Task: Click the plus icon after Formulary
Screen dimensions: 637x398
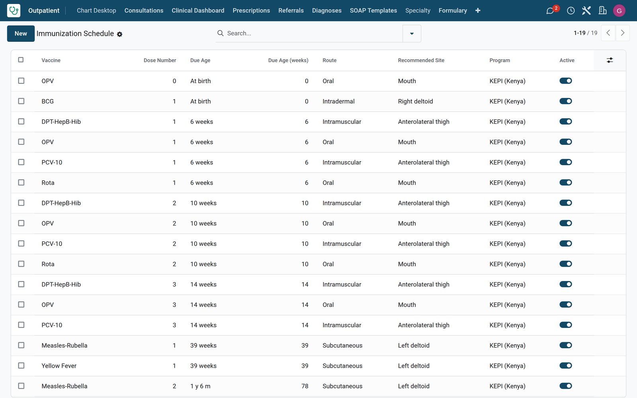Action: pos(478,10)
